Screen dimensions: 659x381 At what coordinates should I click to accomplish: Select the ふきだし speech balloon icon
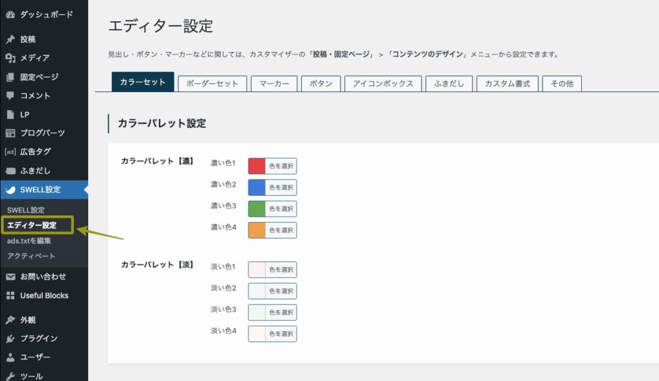click(x=10, y=171)
